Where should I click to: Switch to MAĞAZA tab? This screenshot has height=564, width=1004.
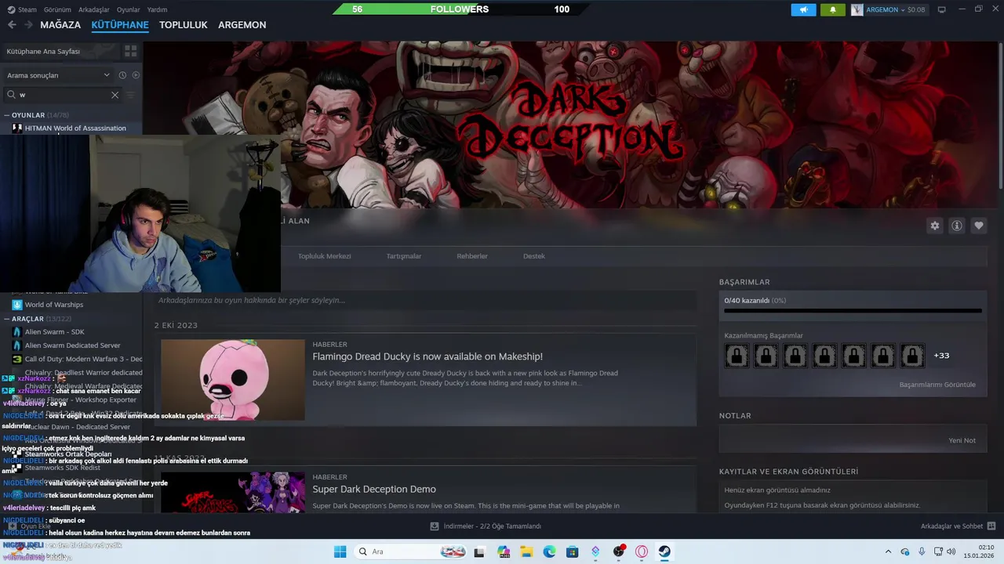coord(60,25)
